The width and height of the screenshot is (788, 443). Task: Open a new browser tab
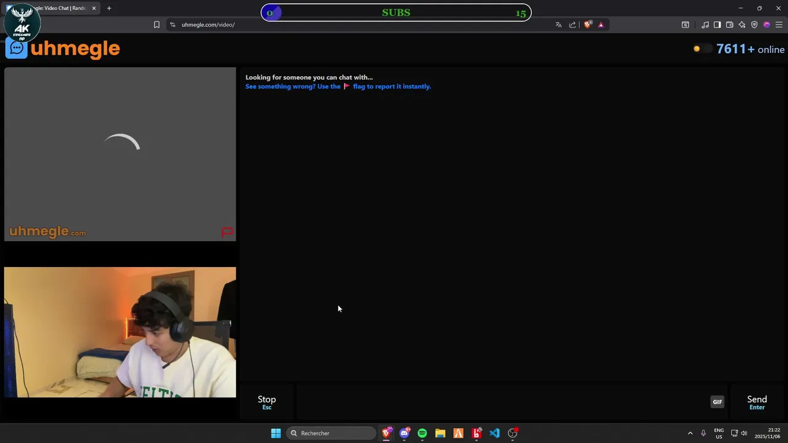coord(109,8)
